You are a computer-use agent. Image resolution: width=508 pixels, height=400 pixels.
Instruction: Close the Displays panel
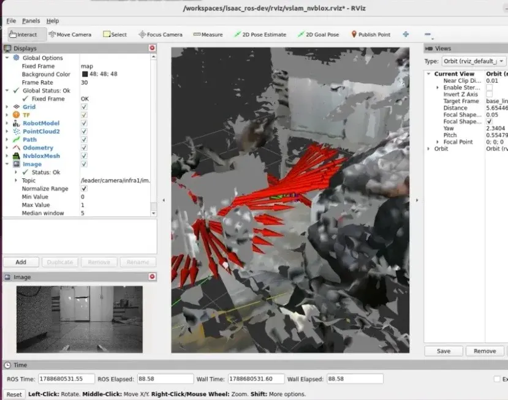tap(152, 48)
